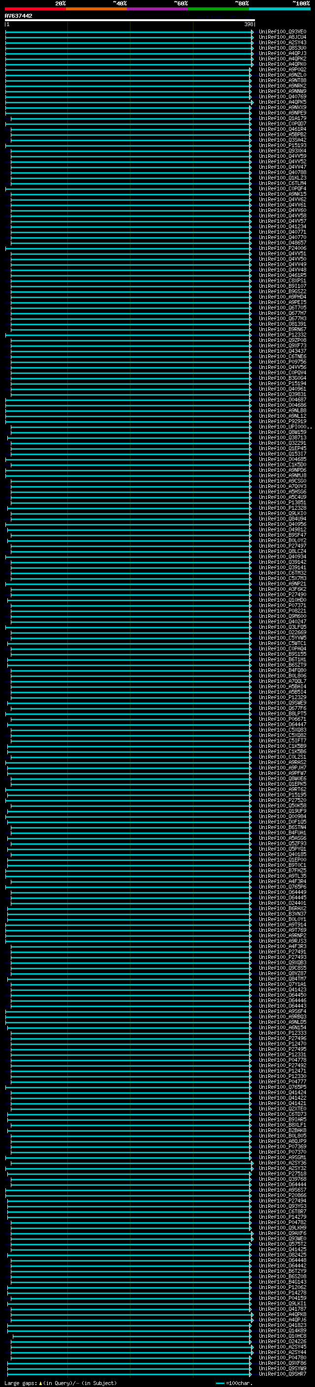
Task: Click the white query ruler bar
Action: click(x=130, y=21)
